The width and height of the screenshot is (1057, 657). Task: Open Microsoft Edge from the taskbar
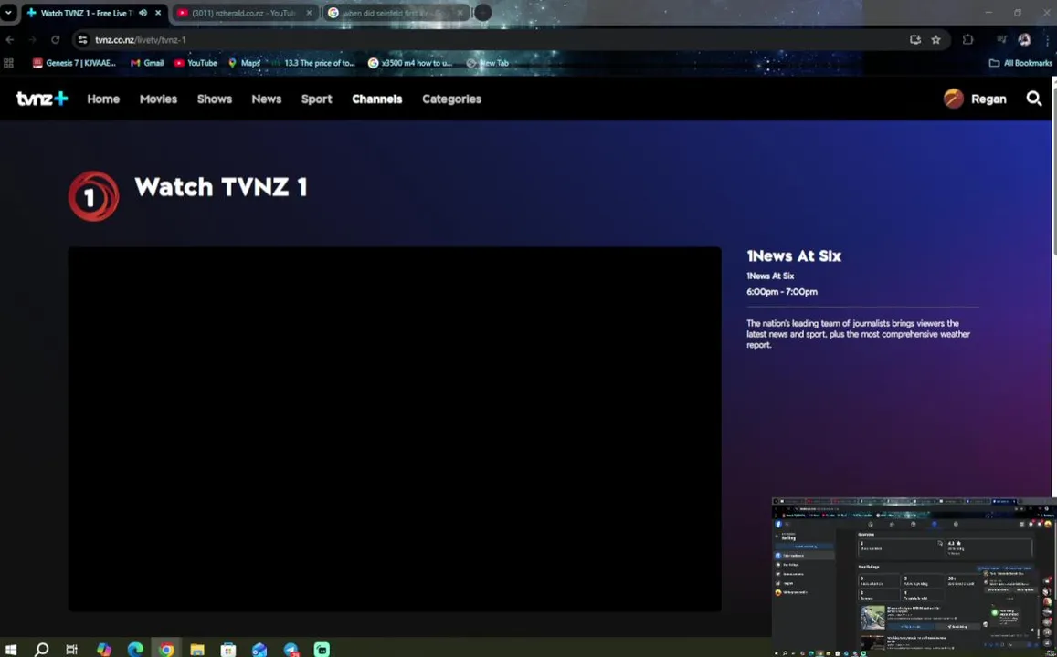pyautogui.click(x=135, y=649)
